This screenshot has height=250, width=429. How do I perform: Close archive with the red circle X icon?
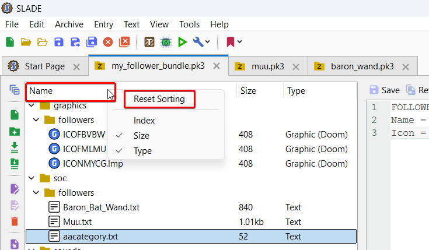click(x=108, y=42)
